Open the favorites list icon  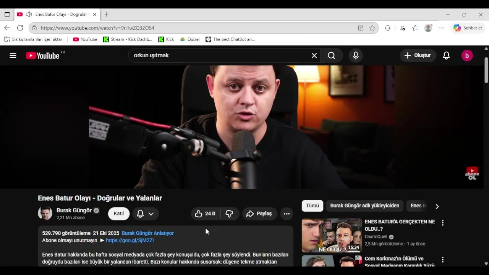[415, 28]
